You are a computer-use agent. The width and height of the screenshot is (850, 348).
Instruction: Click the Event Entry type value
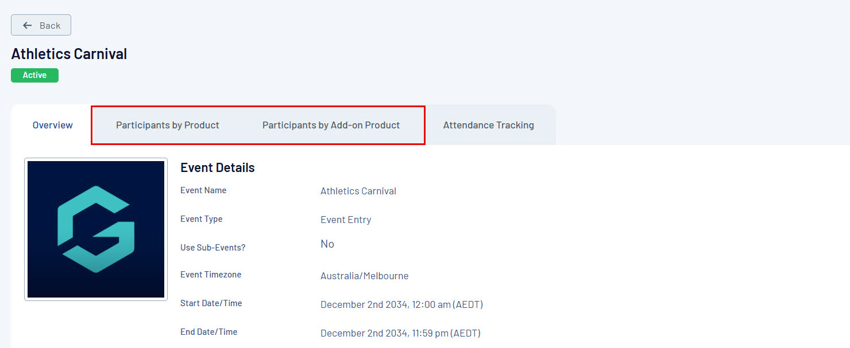point(346,220)
